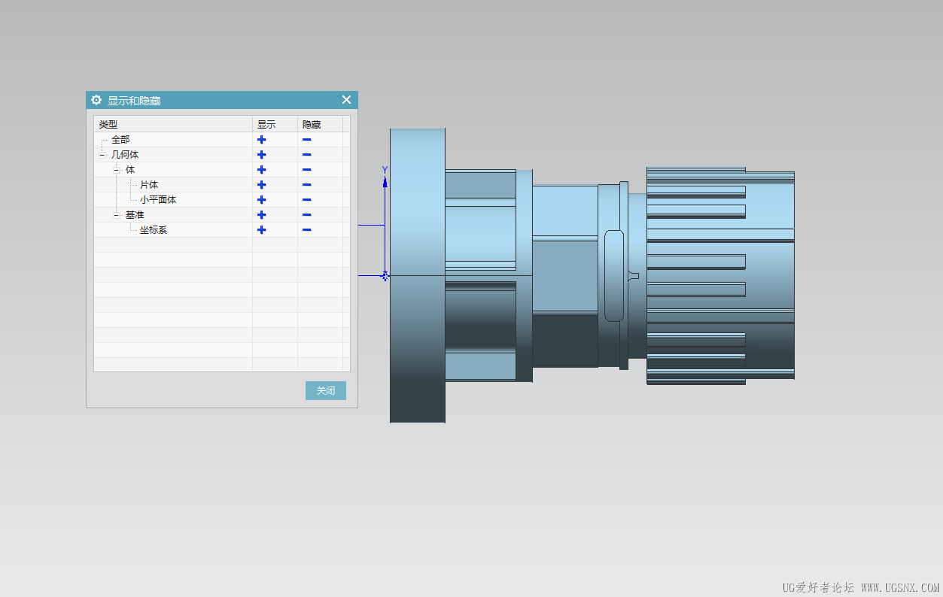Open the dialog settings gear icon
The width and height of the screenshot is (943, 597).
tap(96, 100)
